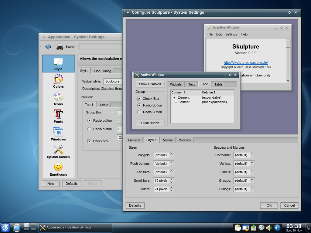This screenshot has height=233, width=311.
Task: Click the Scroll bars value field
Action: click(161, 181)
